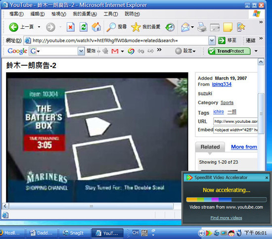Screen dimensions: 272x239
Task: Open the Tools menu (工具)
Action: click(111, 14)
